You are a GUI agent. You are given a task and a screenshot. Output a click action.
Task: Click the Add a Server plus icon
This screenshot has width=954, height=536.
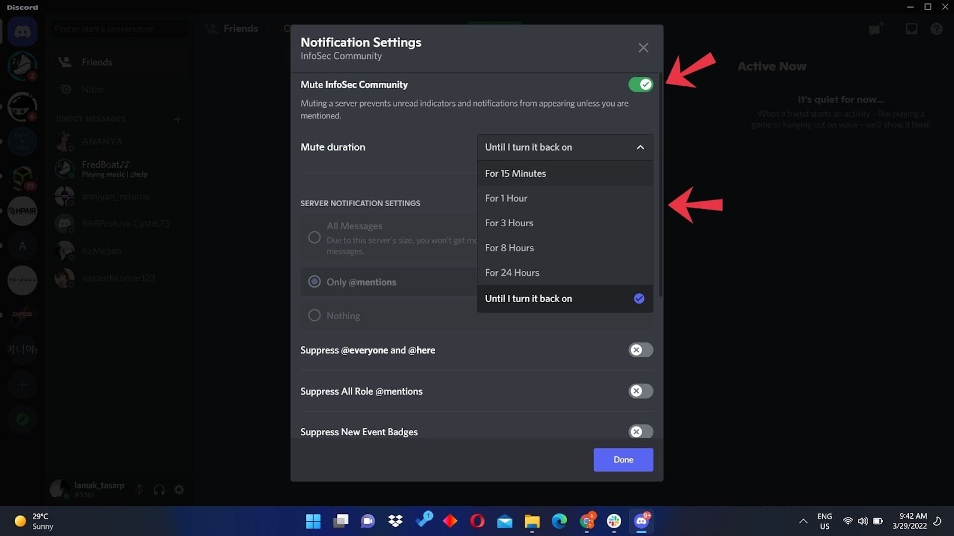point(23,385)
